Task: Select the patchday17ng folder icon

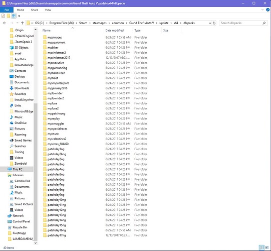Action: point(45,235)
